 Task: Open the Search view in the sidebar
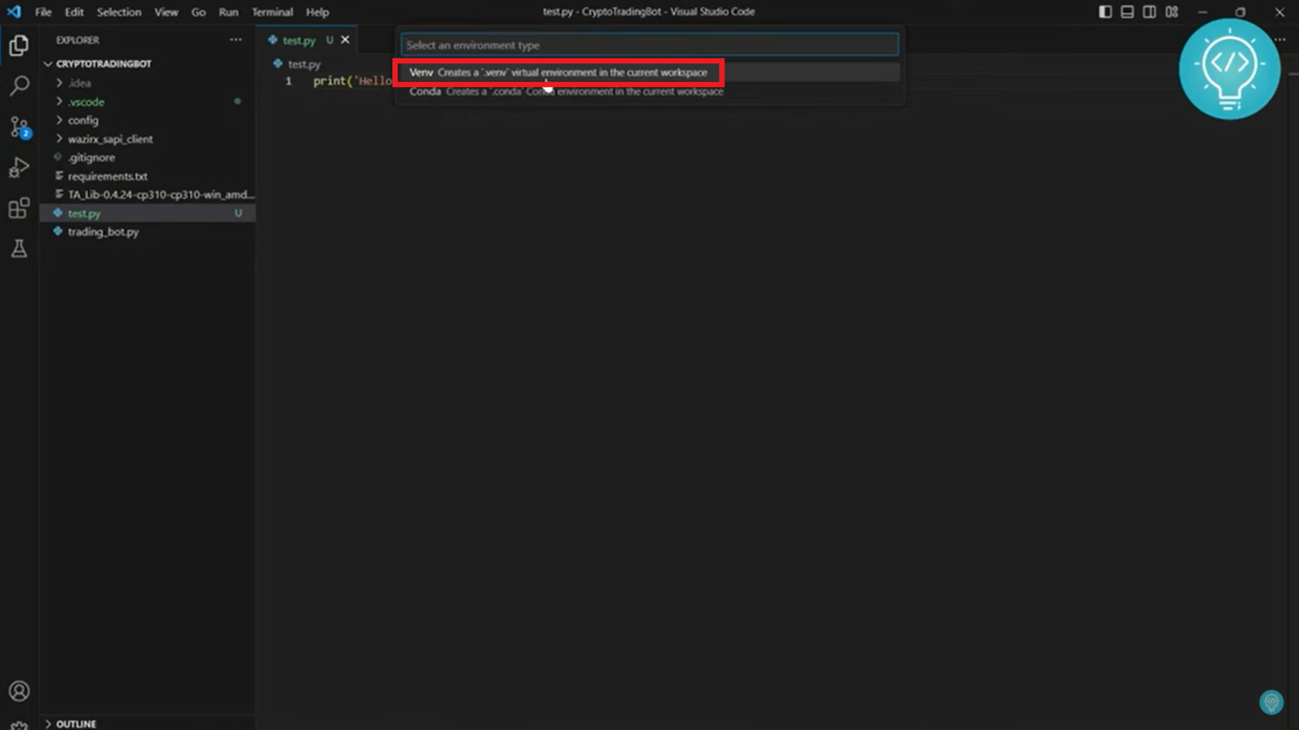click(19, 85)
